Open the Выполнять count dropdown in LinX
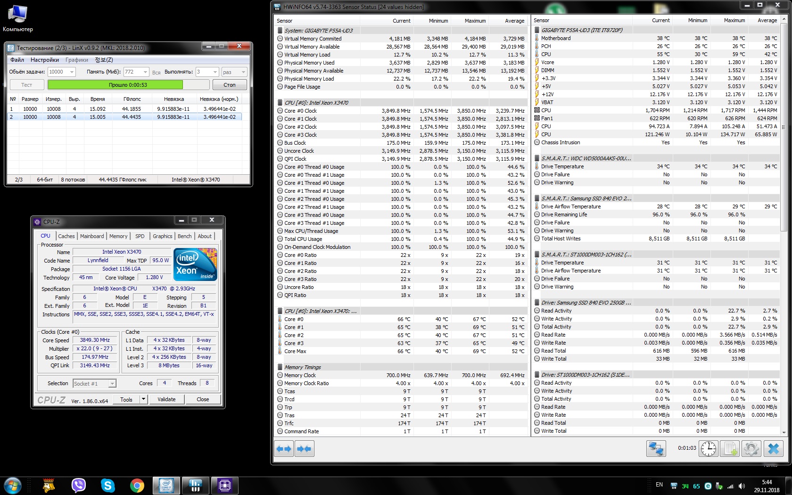The height and width of the screenshot is (495, 792). click(x=215, y=72)
